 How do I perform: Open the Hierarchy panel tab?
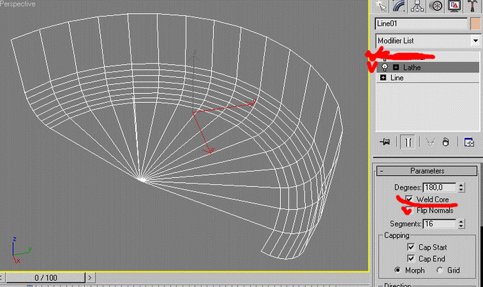pyautogui.click(x=418, y=6)
